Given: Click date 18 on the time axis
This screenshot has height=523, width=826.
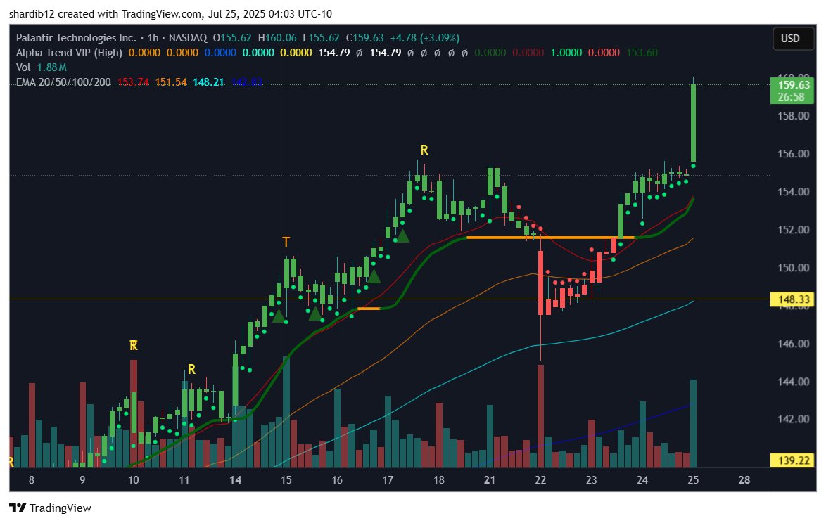Looking at the screenshot, I should pyautogui.click(x=439, y=480).
